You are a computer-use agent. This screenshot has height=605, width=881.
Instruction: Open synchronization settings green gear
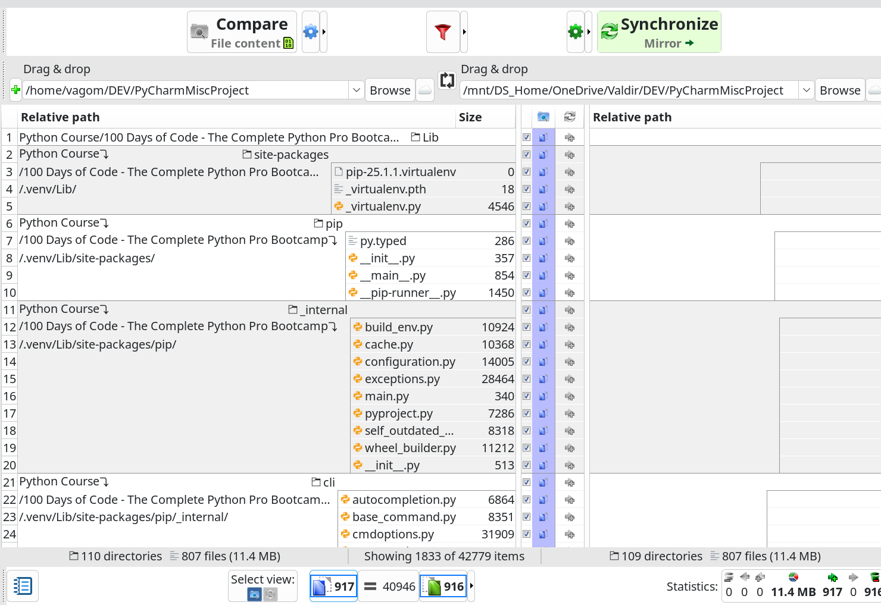coord(575,32)
